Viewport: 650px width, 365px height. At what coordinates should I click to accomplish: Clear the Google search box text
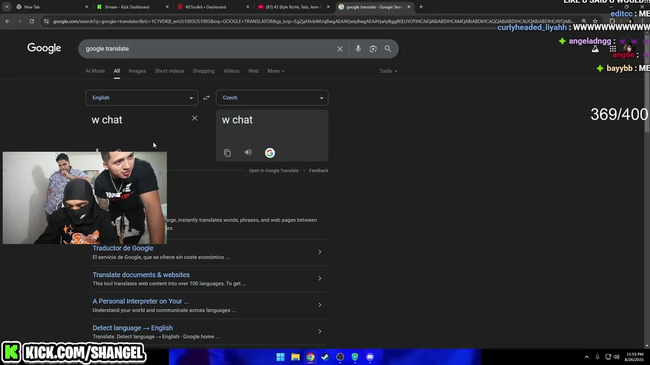tap(340, 49)
